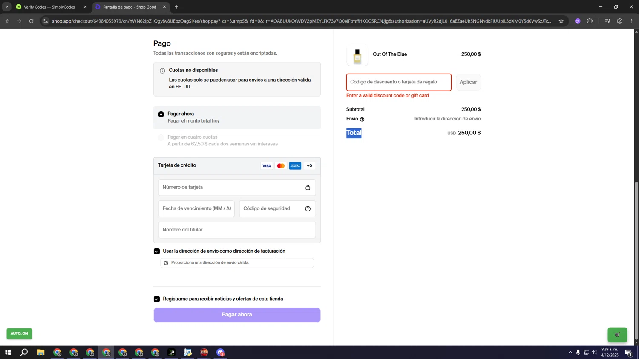Screen dimensions: 639x359
Task: Click the browser address bar URL
Action: tap(301, 21)
